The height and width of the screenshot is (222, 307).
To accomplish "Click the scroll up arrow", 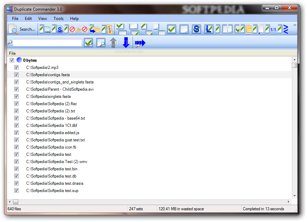I will [x=295, y=60].
